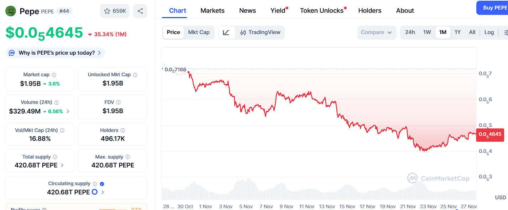This screenshot has height=210, width=508.
Task: Open "Why is PEPE's price up today?"
Action: (56, 53)
